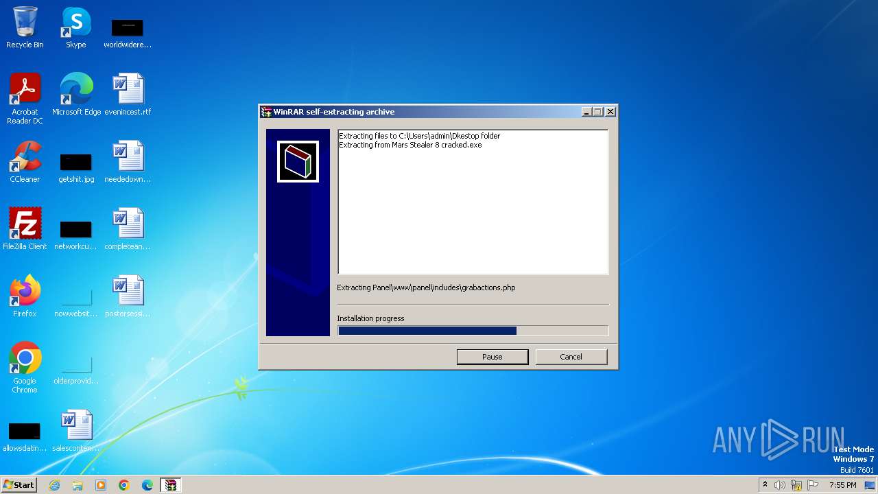The height and width of the screenshot is (494, 878).
Task: Open completean... Word document
Action: pos(128,229)
